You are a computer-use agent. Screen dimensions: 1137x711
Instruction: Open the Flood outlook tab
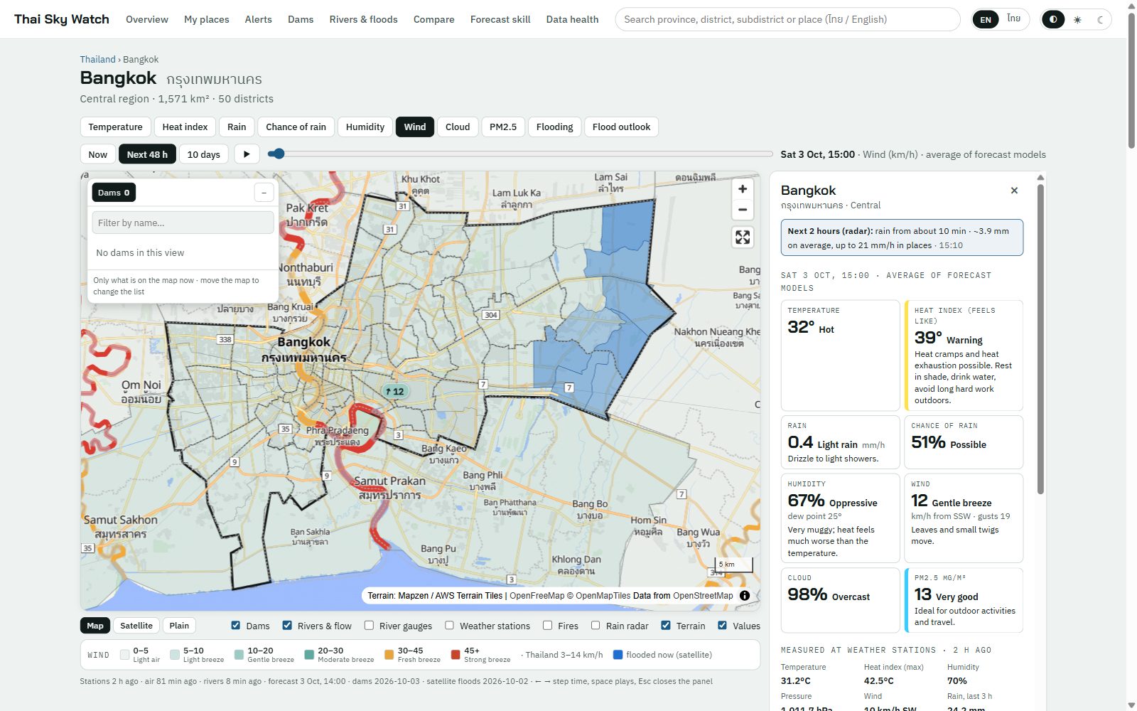coord(621,127)
